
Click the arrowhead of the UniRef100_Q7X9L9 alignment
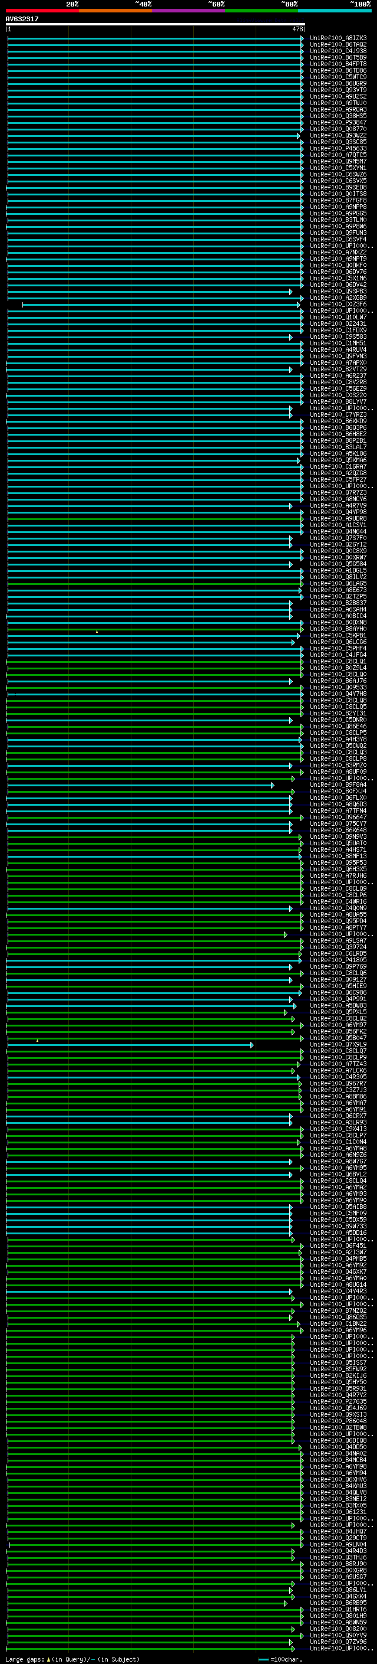[252, 1045]
